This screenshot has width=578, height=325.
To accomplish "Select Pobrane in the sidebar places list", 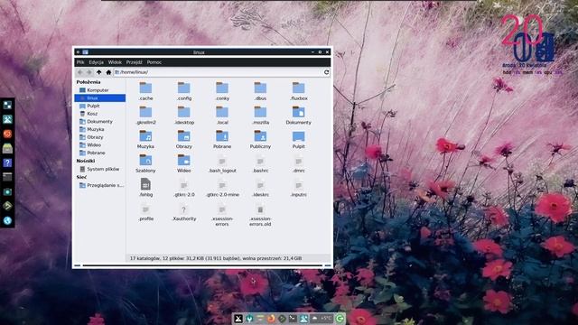I will pos(100,153).
